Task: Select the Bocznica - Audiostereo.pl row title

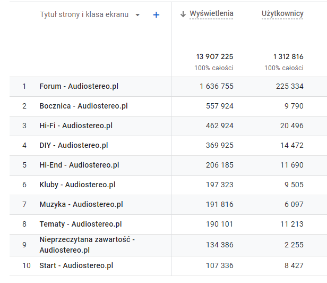Action: pos(84,106)
